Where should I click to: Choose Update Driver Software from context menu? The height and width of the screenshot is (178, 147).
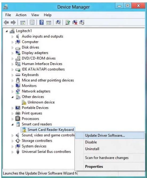pos(110,135)
